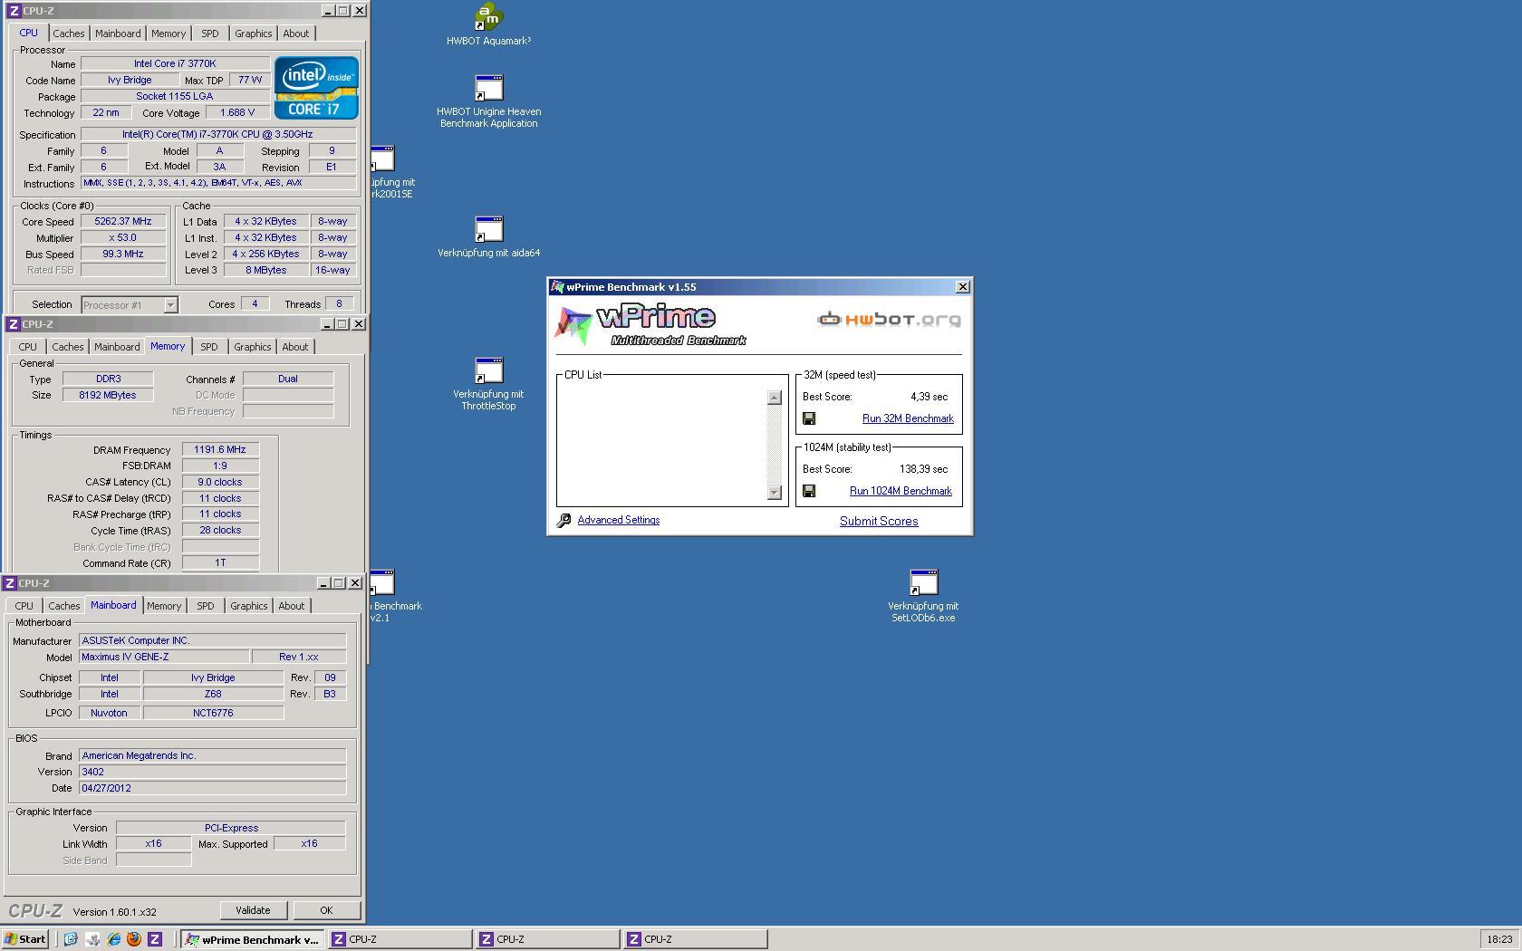This screenshot has height=951, width=1522.
Task: Open HWBOT Unigine Heaven Benchmark shortcut
Action: click(x=488, y=101)
